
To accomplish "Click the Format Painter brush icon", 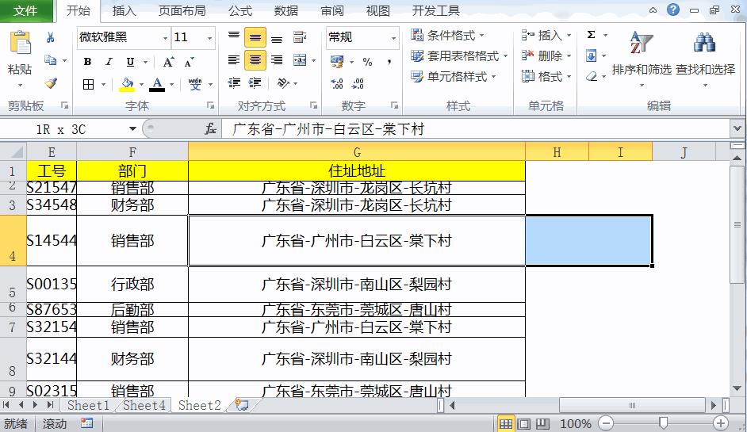I will [x=51, y=83].
